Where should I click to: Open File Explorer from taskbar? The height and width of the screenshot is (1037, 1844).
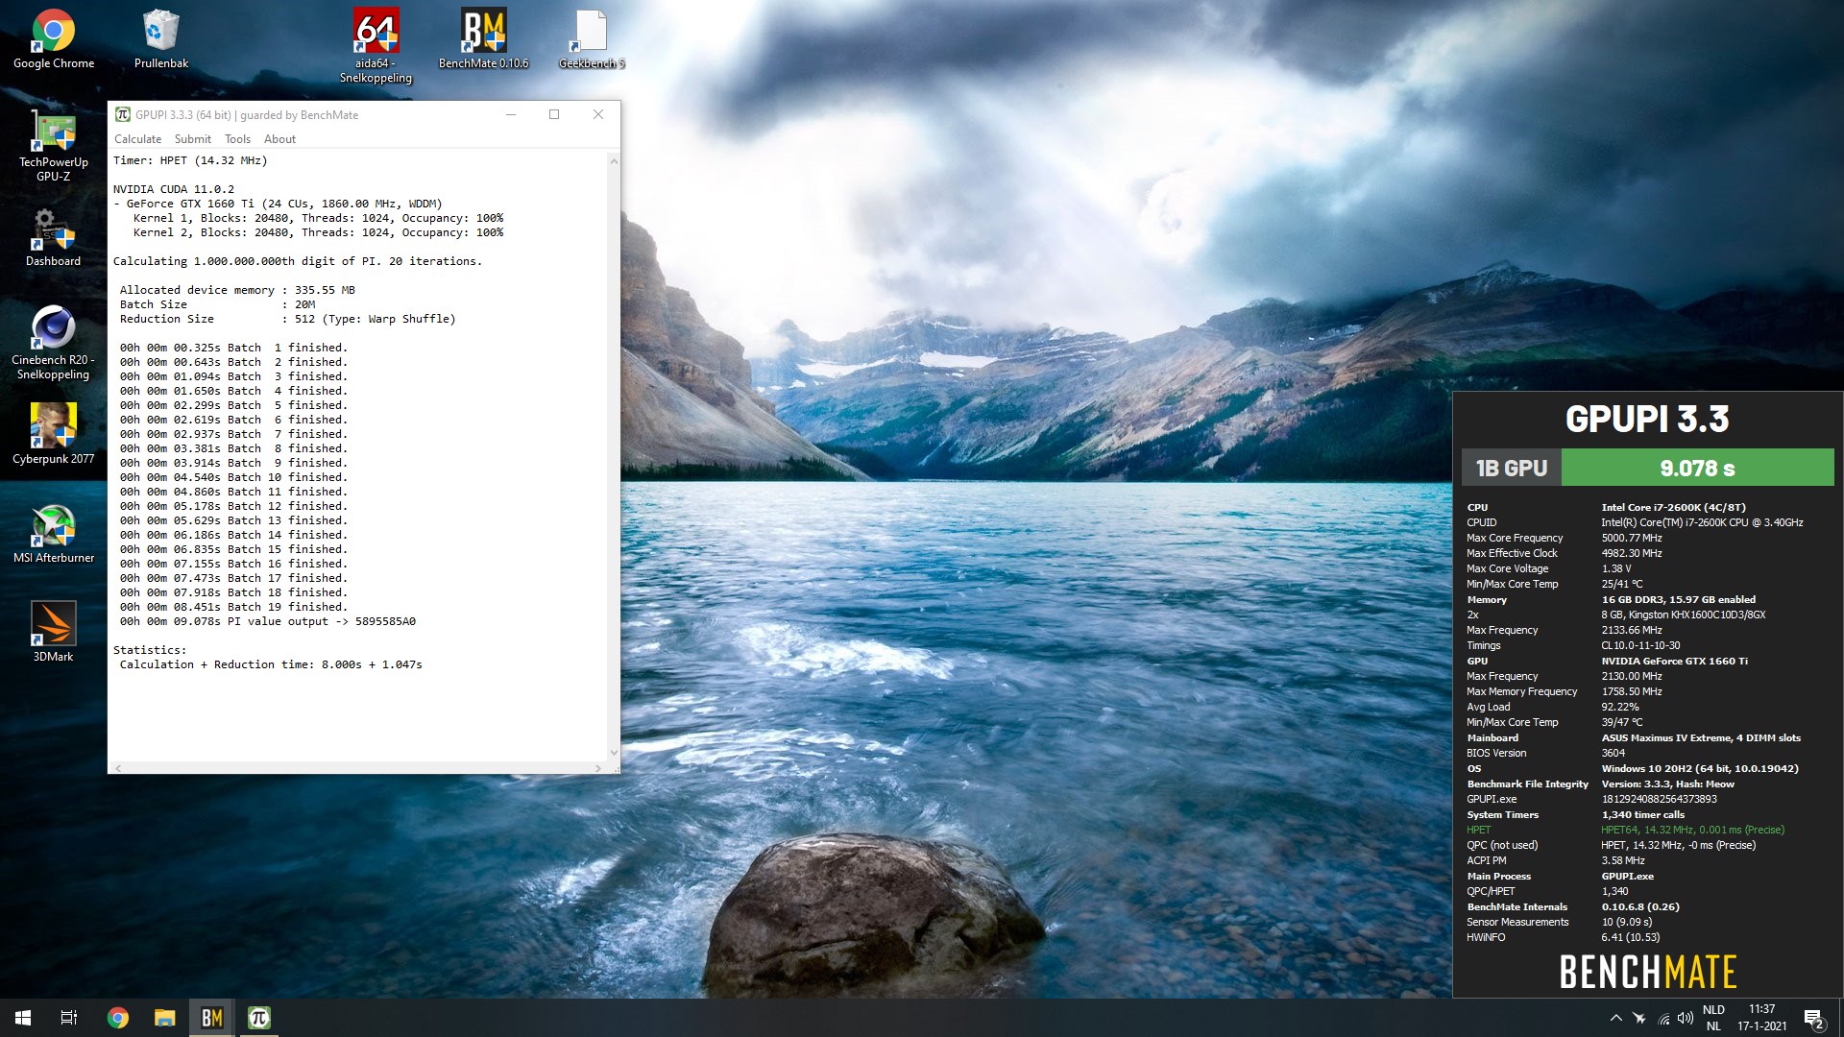click(x=165, y=1018)
